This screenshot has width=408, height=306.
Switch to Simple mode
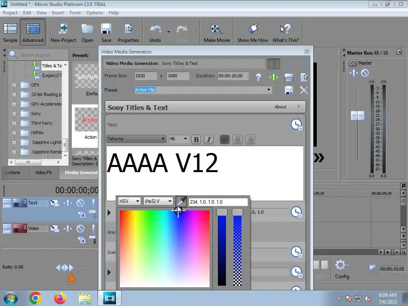[x=10, y=33]
